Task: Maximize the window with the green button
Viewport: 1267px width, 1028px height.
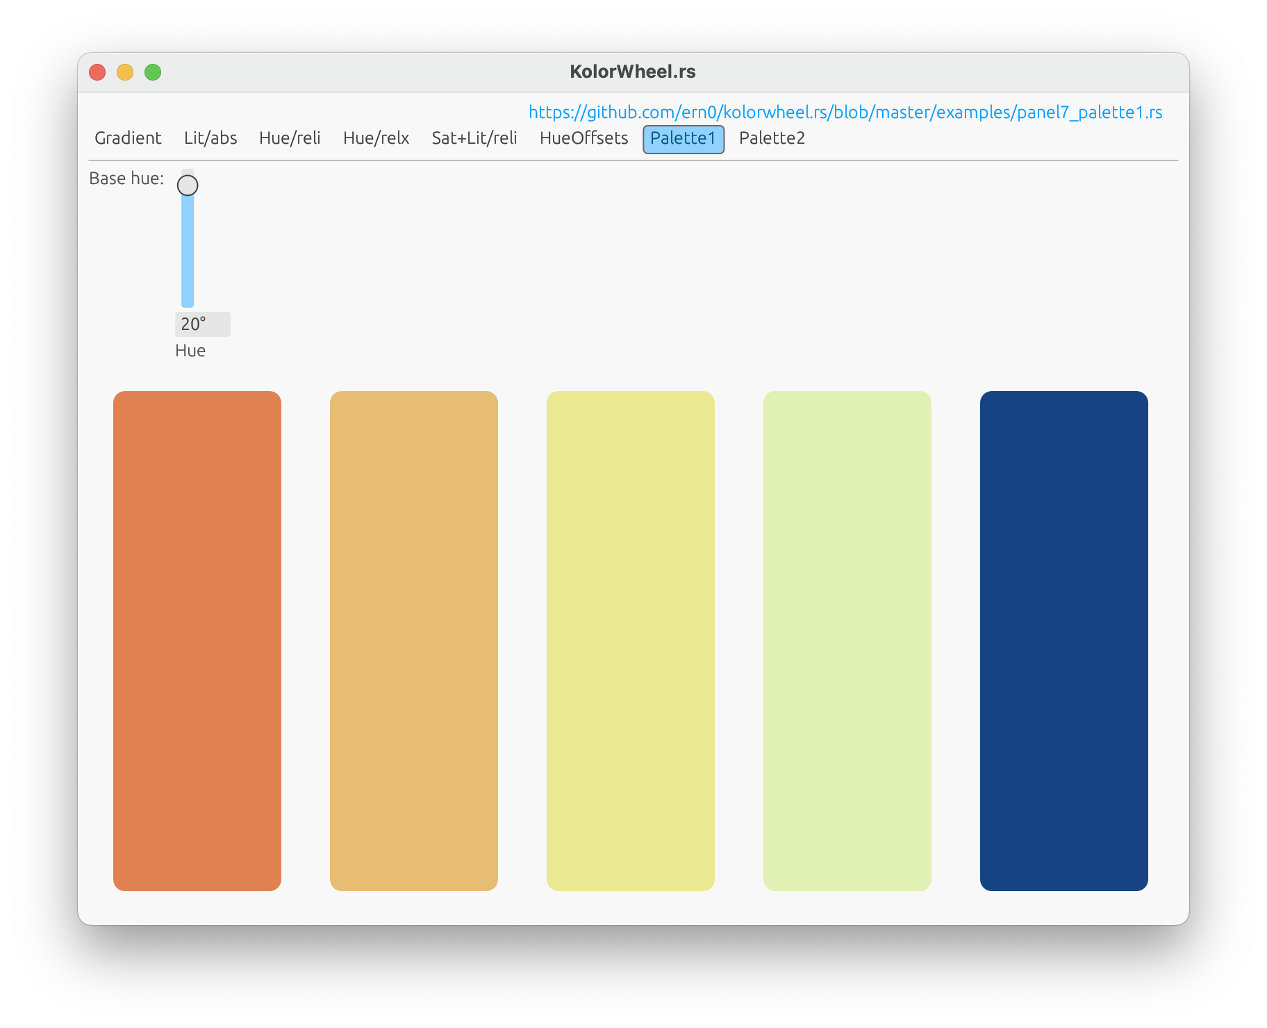Action: tap(153, 72)
